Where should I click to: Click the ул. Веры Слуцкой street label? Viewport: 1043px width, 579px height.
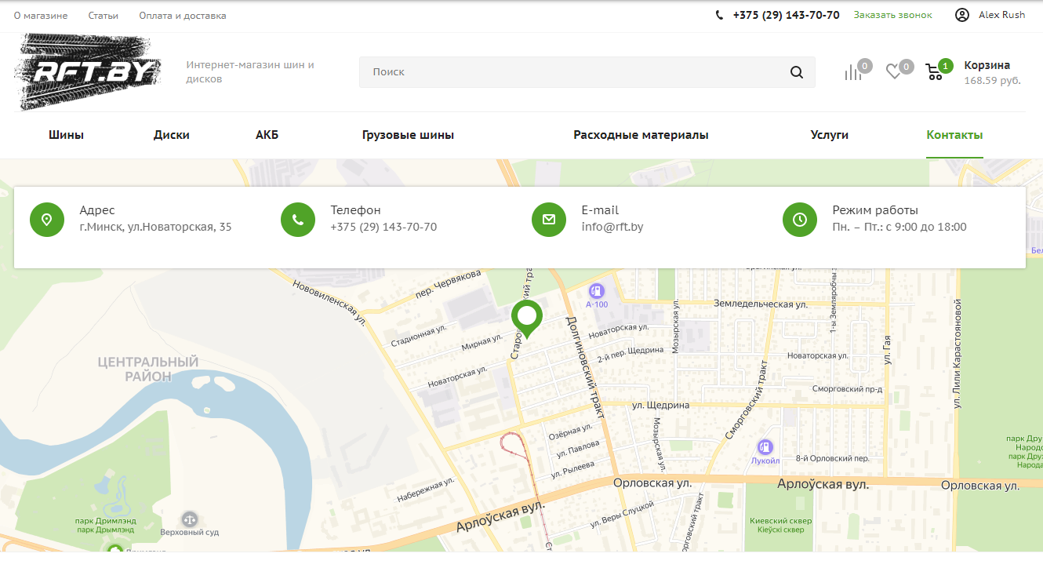pyautogui.click(x=622, y=516)
